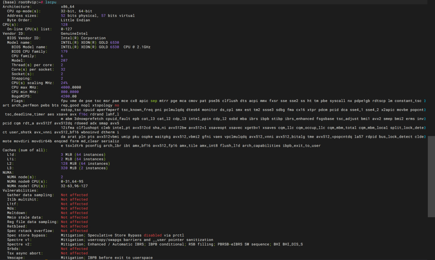Click the Meltdown Not affected status
Screen dimensions: 435x260
click(74, 212)
